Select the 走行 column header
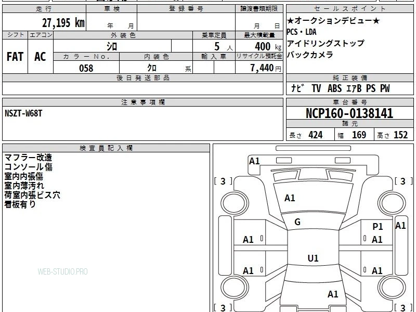 click(x=44, y=9)
